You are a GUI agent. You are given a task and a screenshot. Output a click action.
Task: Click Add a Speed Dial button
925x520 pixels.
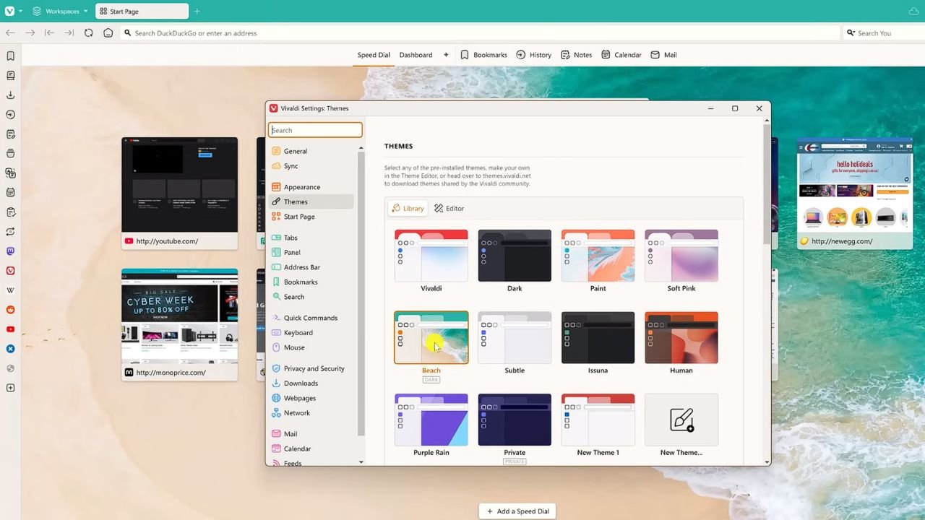tap(517, 511)
